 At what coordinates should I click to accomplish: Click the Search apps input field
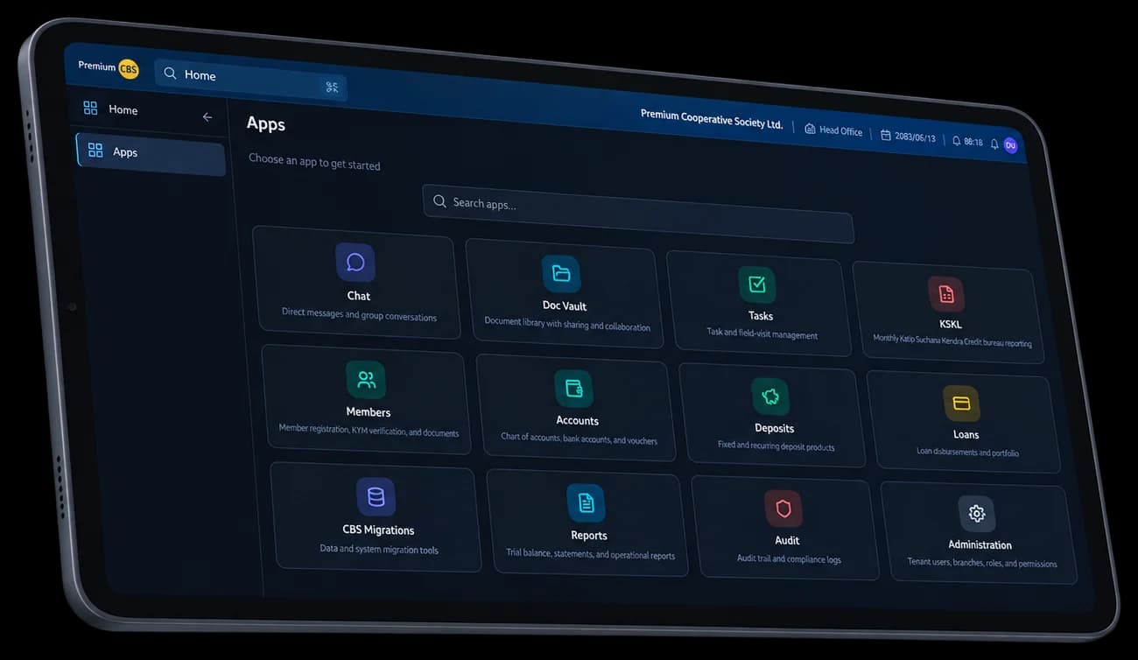tap(638, 214)
